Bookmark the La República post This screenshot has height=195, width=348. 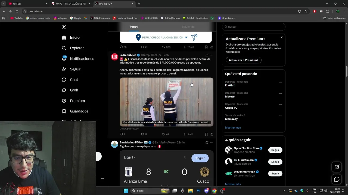pos(206,134)
